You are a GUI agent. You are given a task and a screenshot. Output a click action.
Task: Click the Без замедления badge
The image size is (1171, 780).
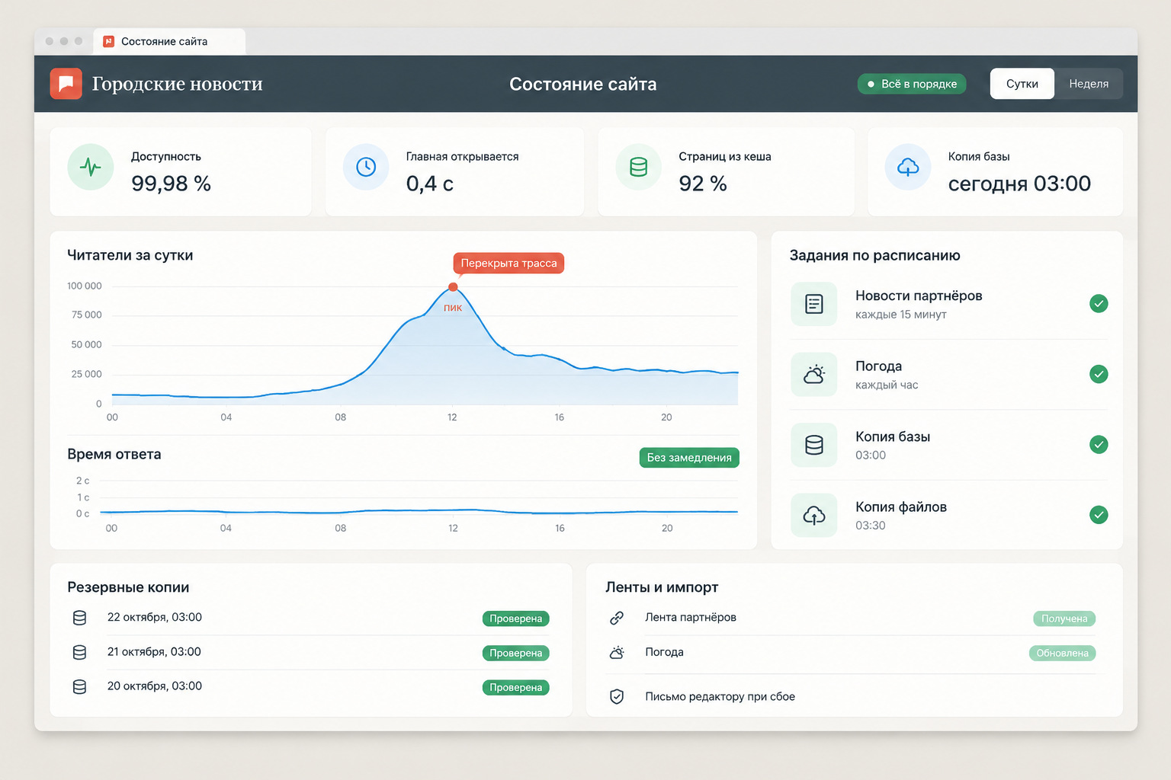point(689,458)
